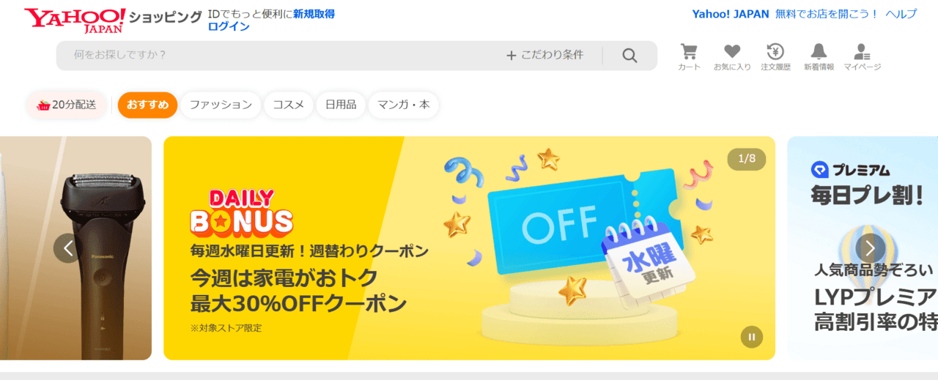Switch to the ファッション tab

[221, 105]
